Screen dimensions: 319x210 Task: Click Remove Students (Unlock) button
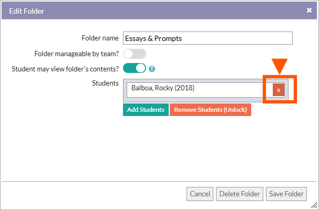coord(210,110)
